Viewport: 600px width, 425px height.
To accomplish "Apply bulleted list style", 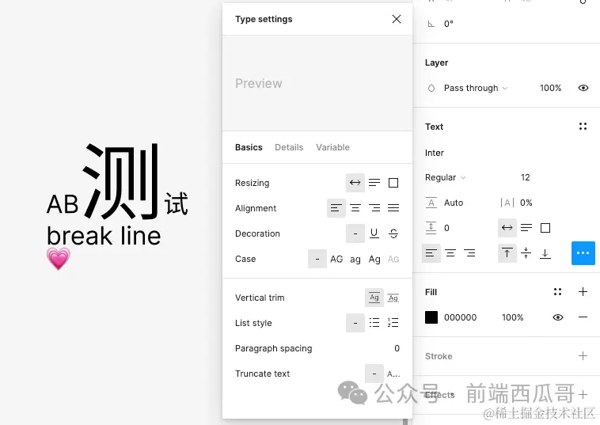I will [374, 323].
